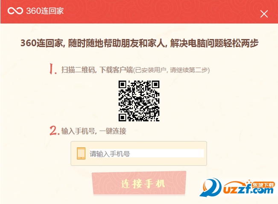Click the blue arrow uzzf logo icon
This screenshot has width=278, height=204.
tap(211, 187)
